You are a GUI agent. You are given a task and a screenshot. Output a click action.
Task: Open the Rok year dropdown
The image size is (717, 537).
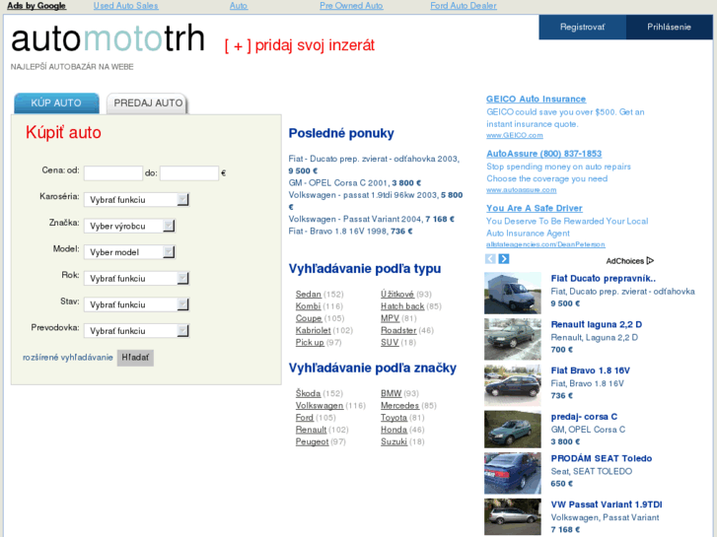coord(136,278)
